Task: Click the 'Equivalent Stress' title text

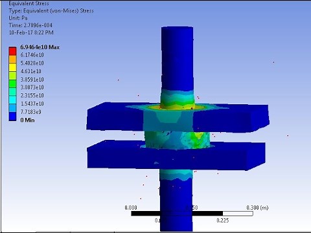Action: tap(29, 3)
